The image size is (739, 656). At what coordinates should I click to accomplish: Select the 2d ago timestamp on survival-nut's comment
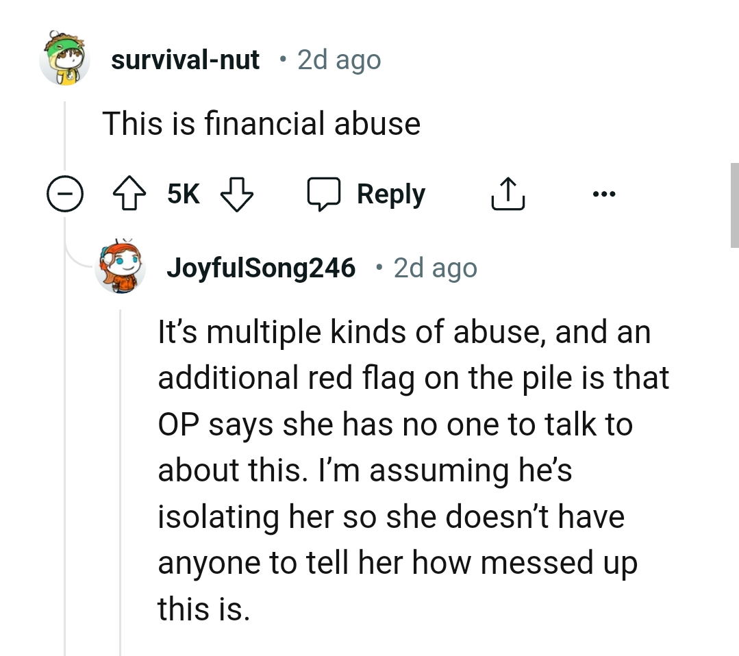coord(338,60)
